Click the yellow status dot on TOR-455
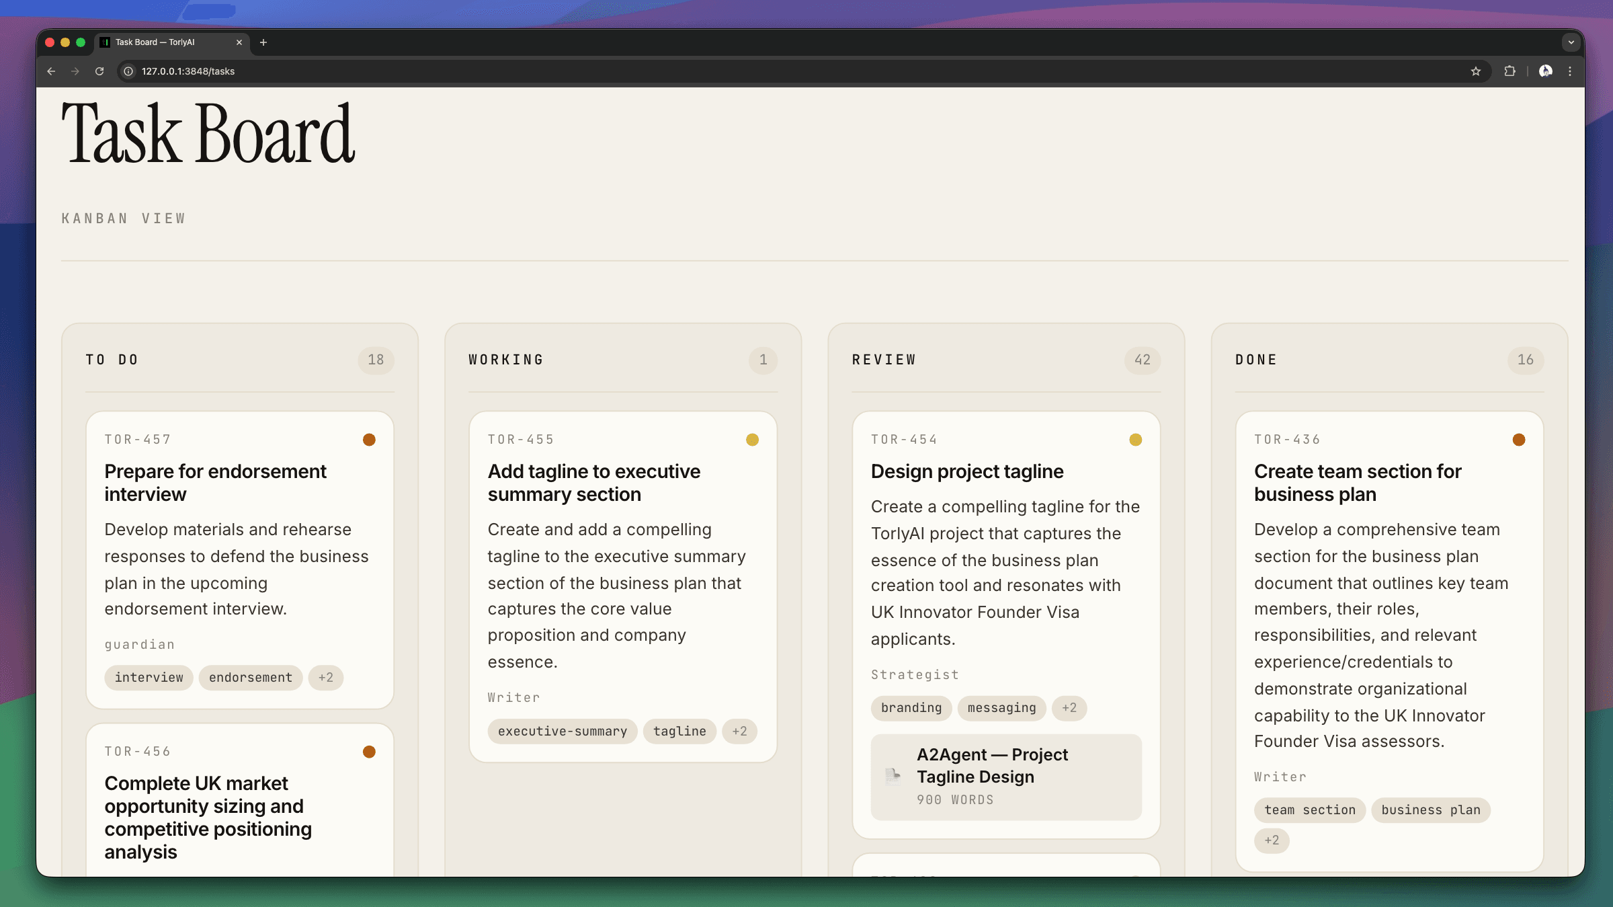Viewport: 1613px width, 907px height. (752, 440)
